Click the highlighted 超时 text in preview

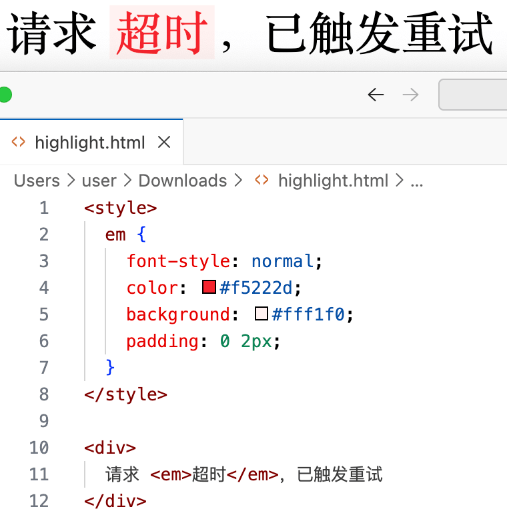[161, 33]
